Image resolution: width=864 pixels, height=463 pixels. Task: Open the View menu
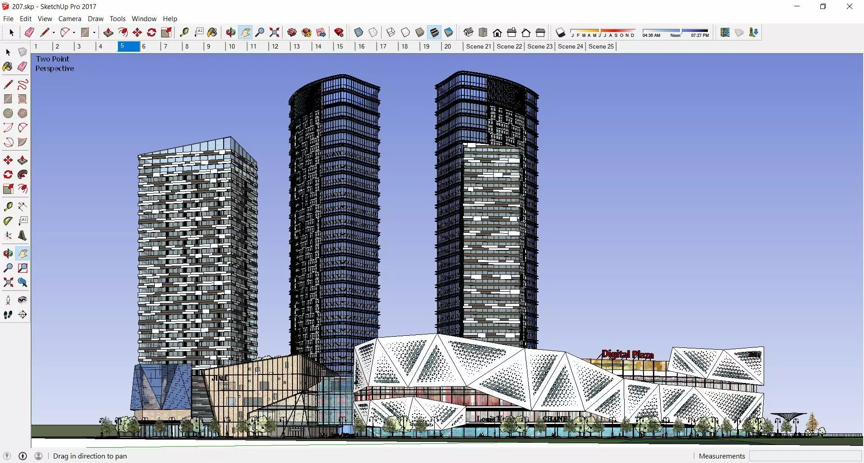tap(45, 19)
